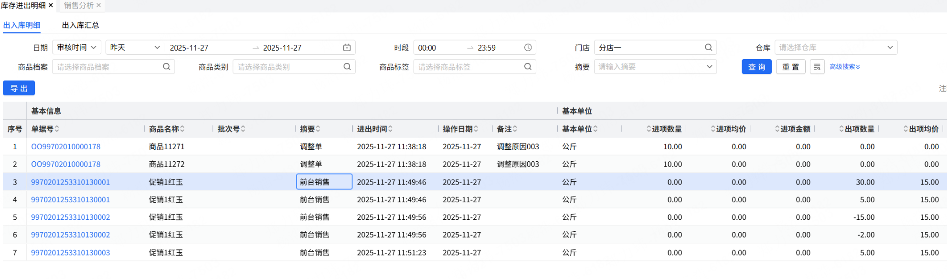Image resolution: width=947 pixels, height=279 pixels.
Task: Click search icon in 商品标签 field
Action: (x=528, y=67)
